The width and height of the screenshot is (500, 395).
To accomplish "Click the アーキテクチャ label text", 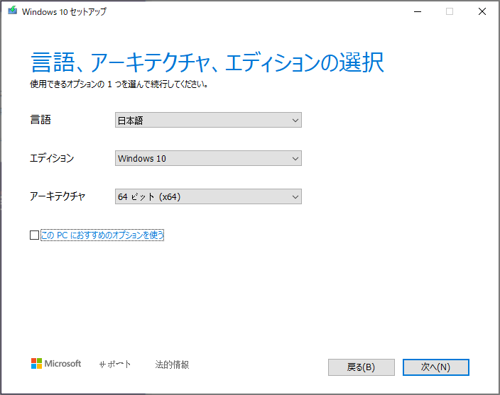I will point(58,196).
